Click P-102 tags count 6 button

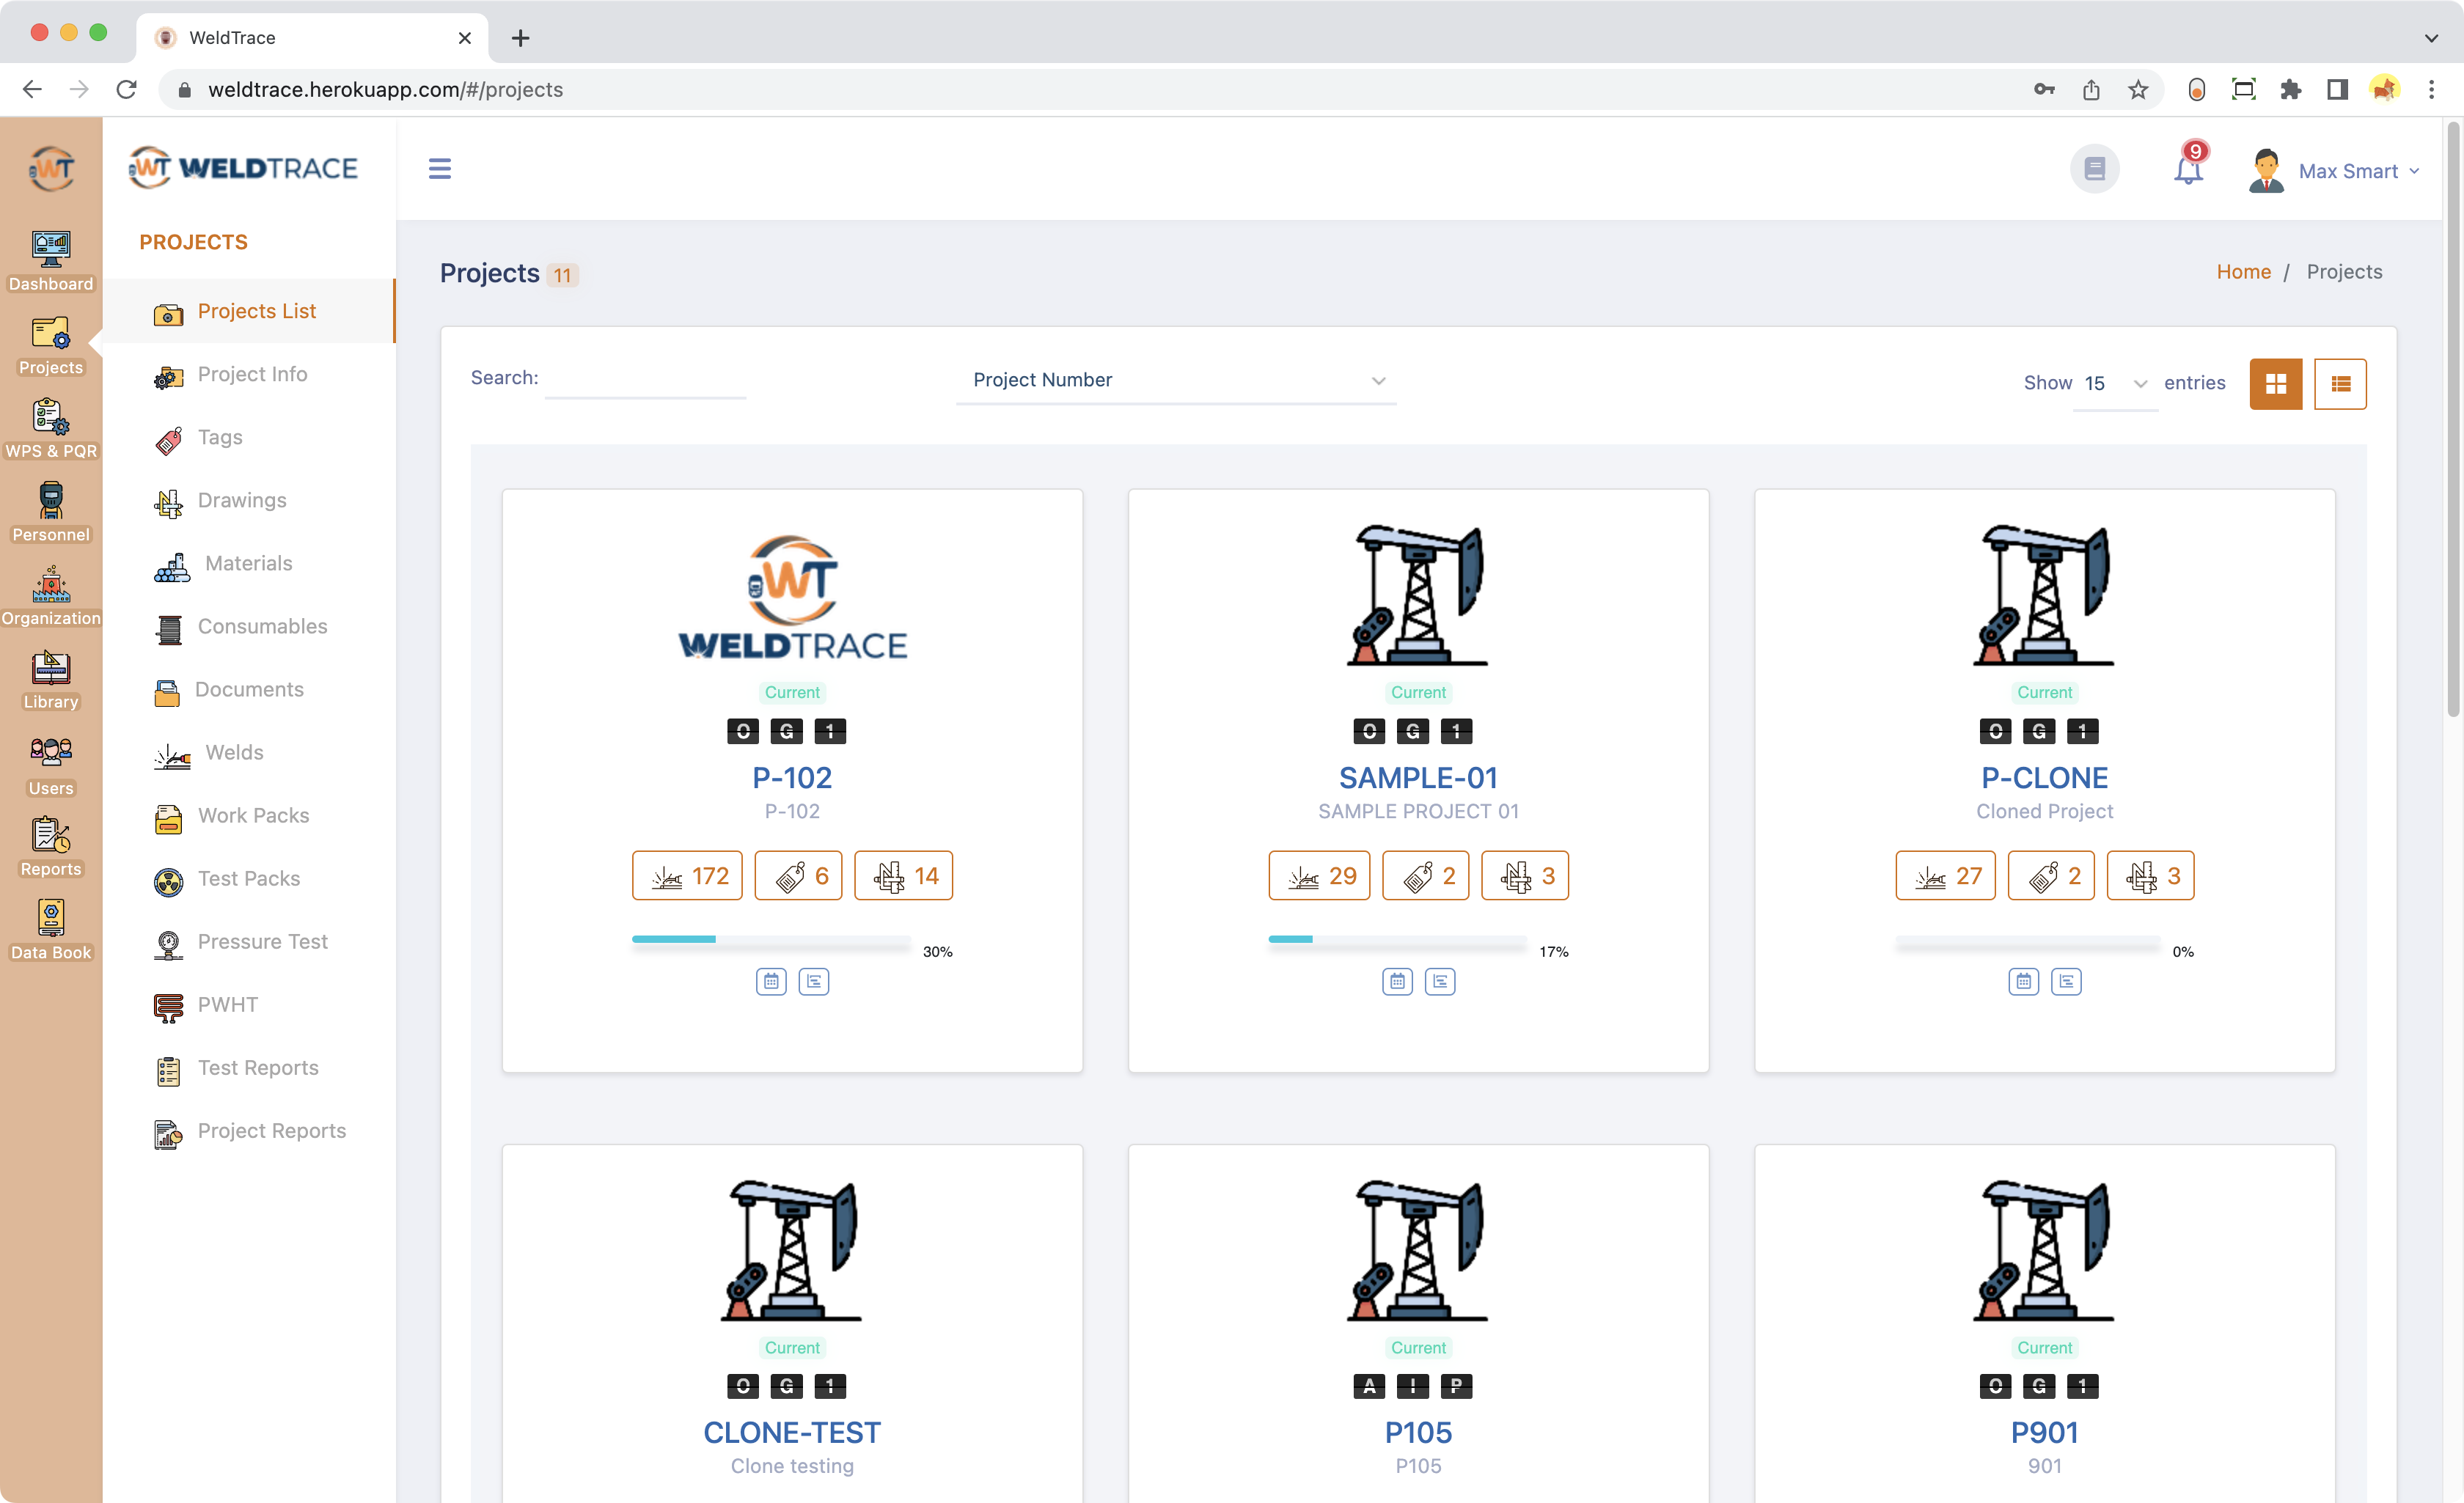[798, 876]
